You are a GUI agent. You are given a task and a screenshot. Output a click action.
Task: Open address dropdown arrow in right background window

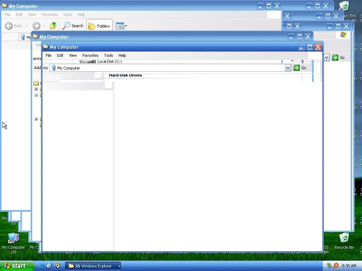pyautogui.click(x=326, y=58)
